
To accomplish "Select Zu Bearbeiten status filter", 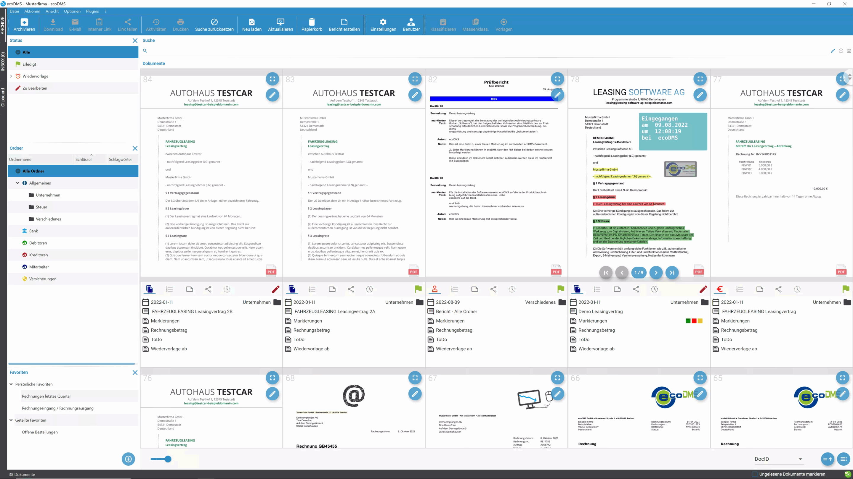I will point(73,88).
